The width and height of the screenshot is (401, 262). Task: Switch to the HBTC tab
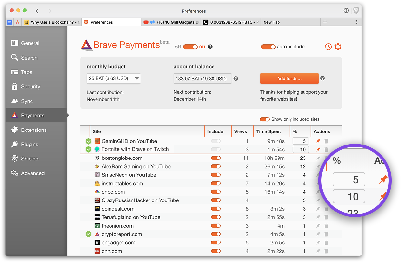(231, 22)
